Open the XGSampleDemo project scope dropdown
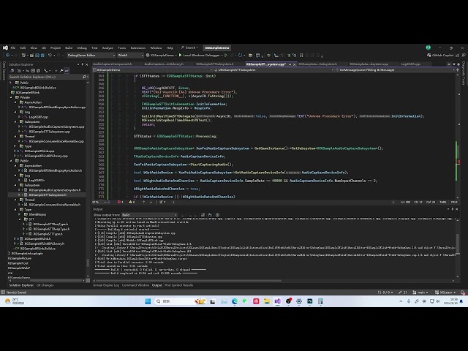The image size is (468, 351). pyautogui.click(x=153, y=70)
